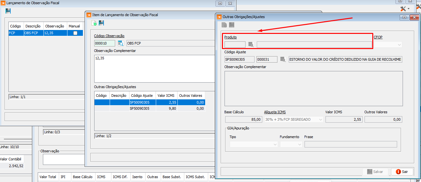
Task: Click Código Ajuste search lookup icon
Action: click(283, 59)
